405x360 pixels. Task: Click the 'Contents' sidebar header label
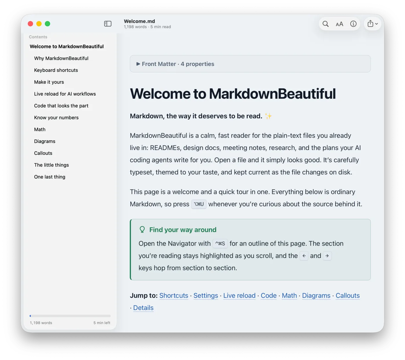point(38,37)
